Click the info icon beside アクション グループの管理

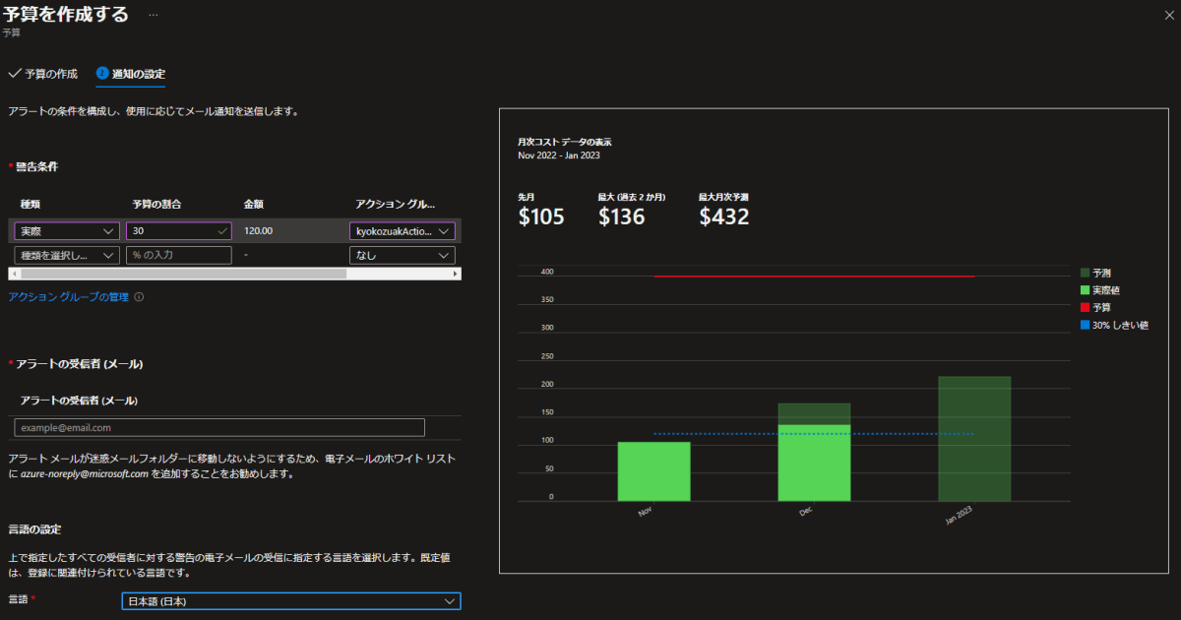click(x=139, y=296)
